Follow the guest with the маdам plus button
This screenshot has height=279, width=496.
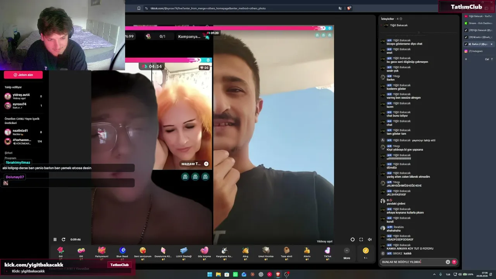coord(206,164)
